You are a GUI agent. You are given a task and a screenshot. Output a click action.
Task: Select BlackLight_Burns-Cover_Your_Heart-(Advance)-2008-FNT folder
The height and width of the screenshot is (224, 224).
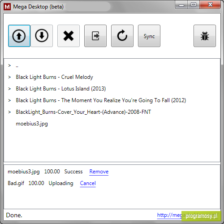pos(83,112)
